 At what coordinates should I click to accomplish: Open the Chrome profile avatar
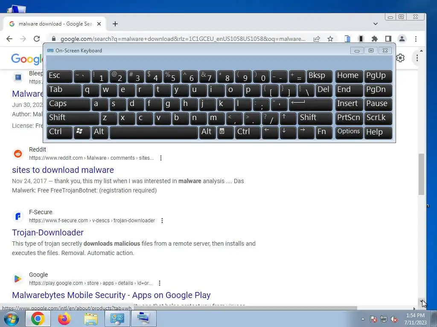402,39
